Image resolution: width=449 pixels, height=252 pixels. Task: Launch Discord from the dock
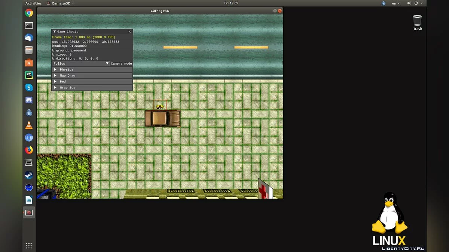click(x=29, y=100)
